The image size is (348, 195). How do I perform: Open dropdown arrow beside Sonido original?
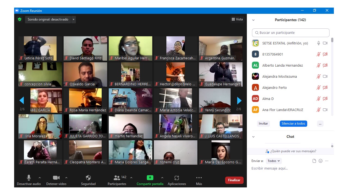coord(73,19)
